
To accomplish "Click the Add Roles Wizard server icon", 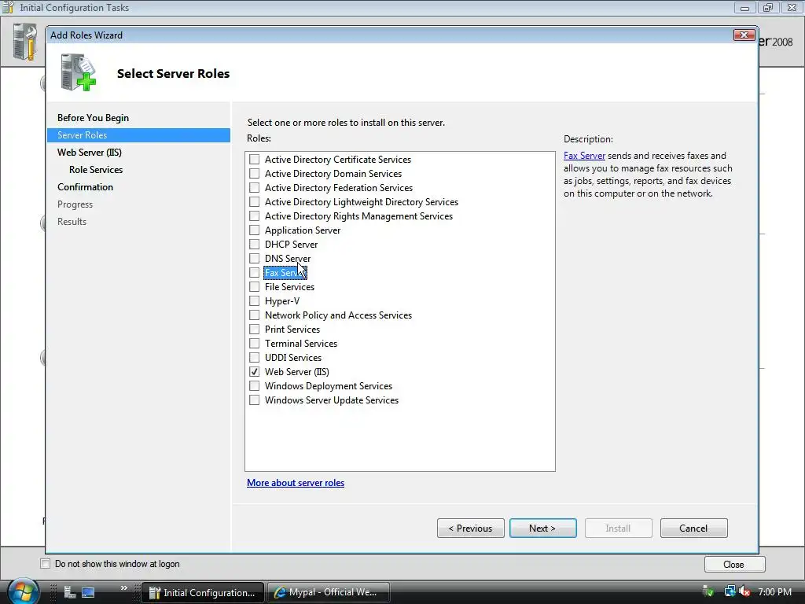I will click(x=78, y=72).
